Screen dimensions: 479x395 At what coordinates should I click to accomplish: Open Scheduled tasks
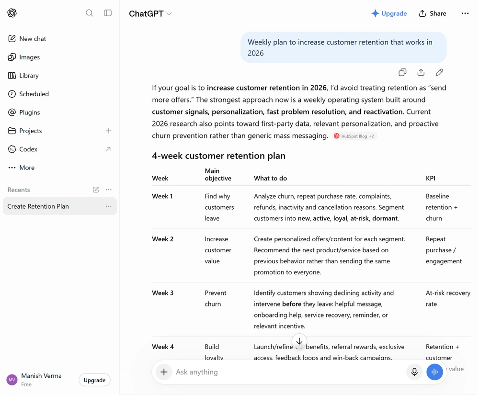click(x=59, y=94)
